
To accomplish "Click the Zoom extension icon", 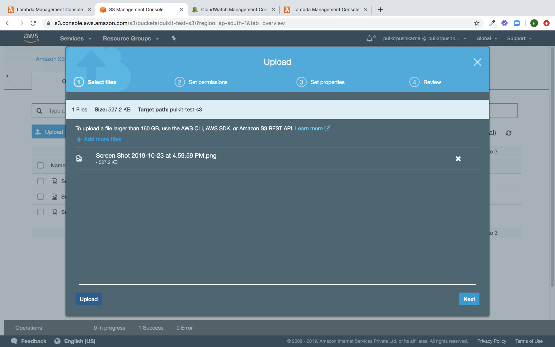I will click(x=517, y=23).
